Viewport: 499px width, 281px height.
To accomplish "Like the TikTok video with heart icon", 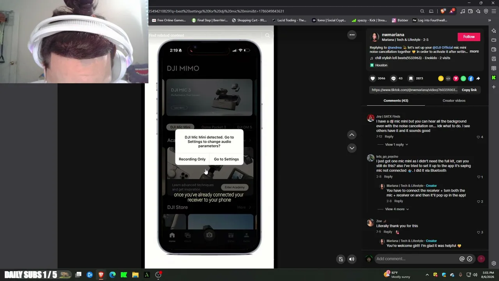I will point(373,78).
